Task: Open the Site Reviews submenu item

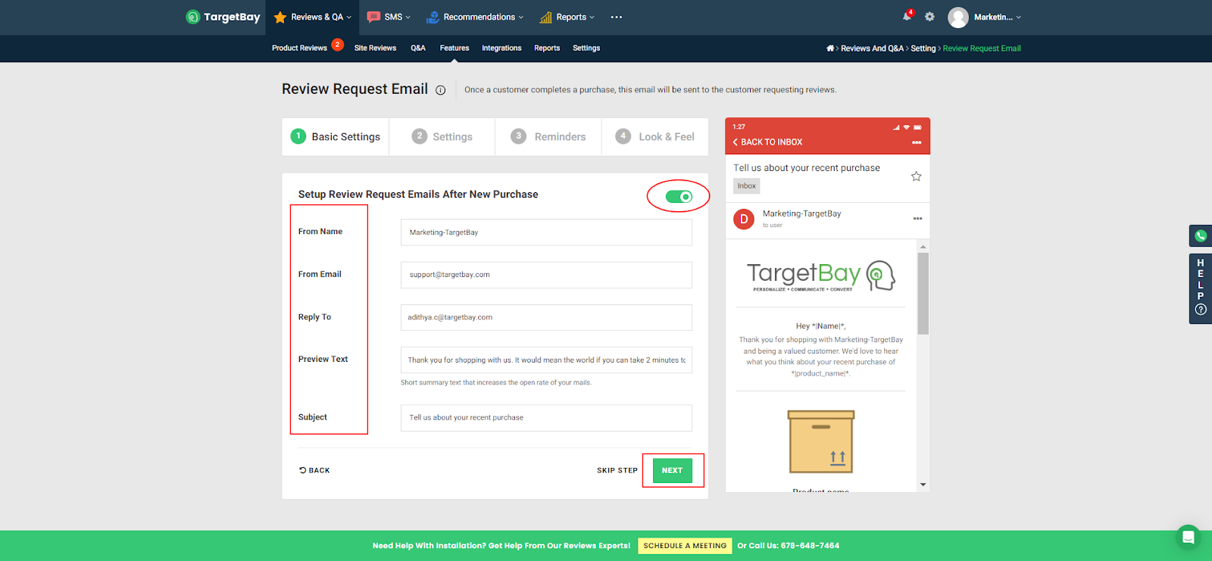Action: click(375, 48)
